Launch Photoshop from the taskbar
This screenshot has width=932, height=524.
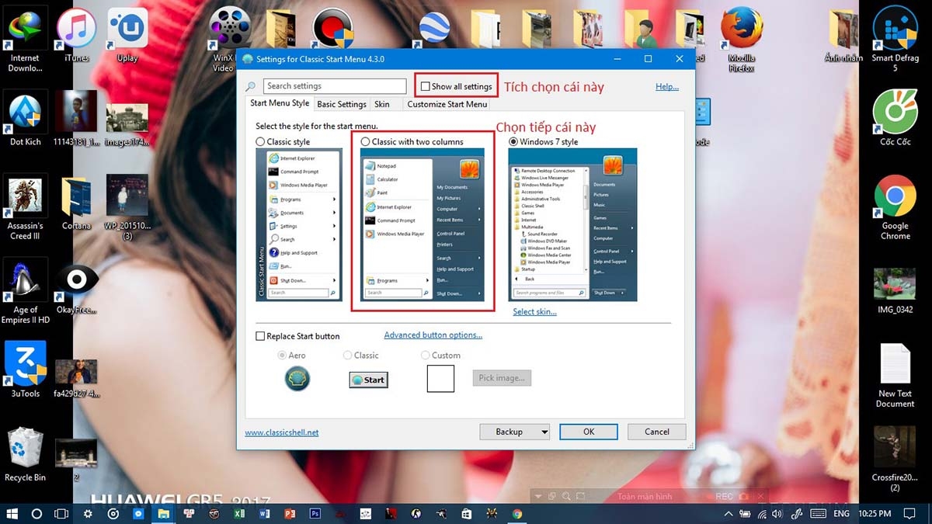pyautogui.click(x=315, y=514)
